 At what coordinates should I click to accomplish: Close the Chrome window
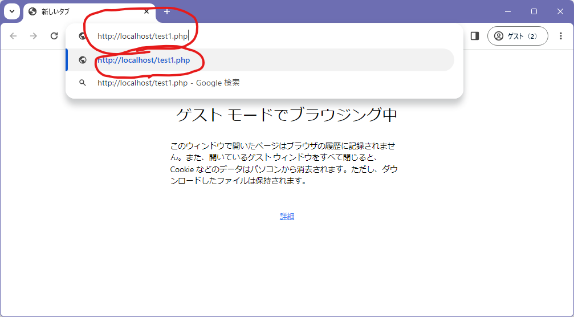560,11
